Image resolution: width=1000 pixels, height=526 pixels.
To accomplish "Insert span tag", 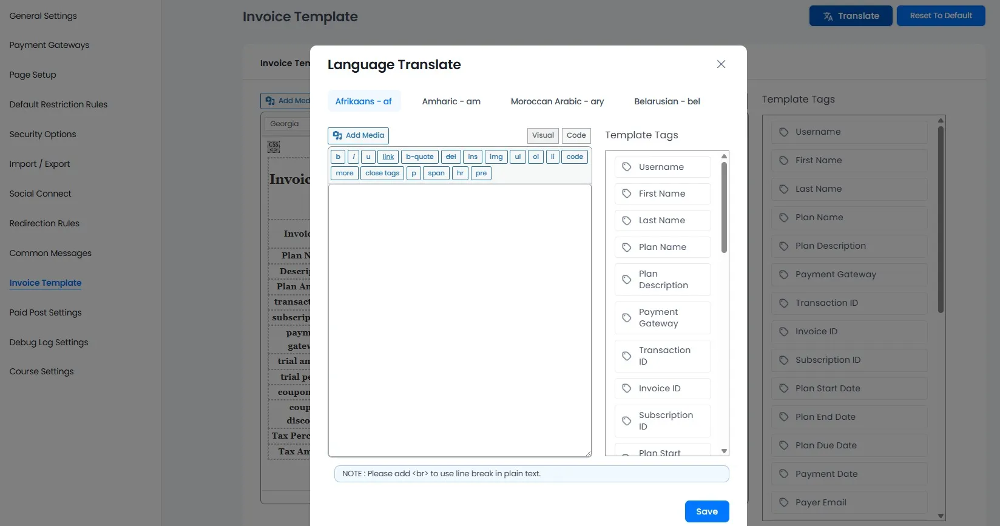I will tap(436, 173).
